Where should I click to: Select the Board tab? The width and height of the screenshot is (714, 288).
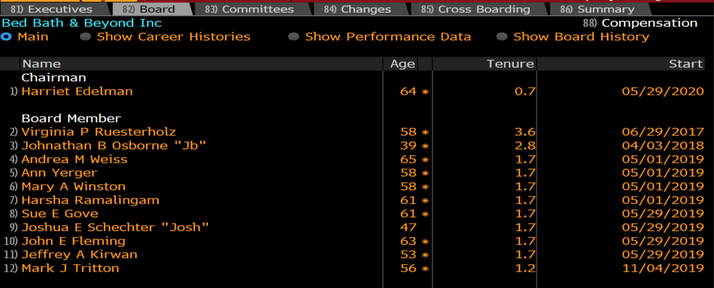151,9
